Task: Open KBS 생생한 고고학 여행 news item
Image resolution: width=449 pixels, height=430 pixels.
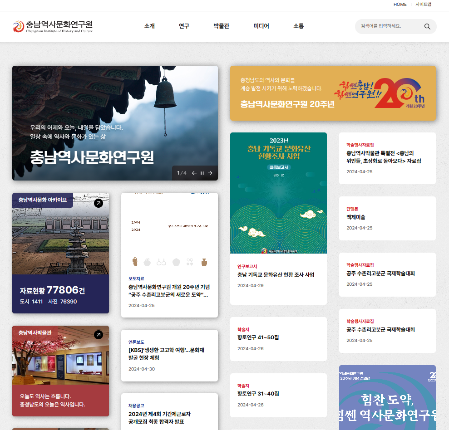Action: click(169, 356)
